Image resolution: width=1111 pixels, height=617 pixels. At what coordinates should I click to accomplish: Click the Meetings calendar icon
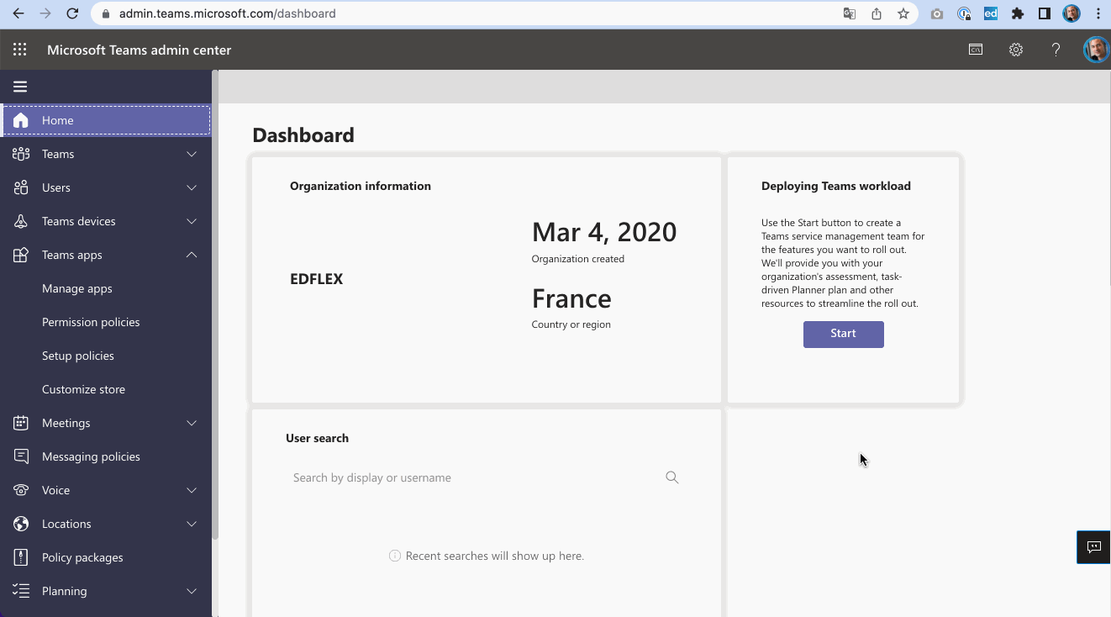21,423
